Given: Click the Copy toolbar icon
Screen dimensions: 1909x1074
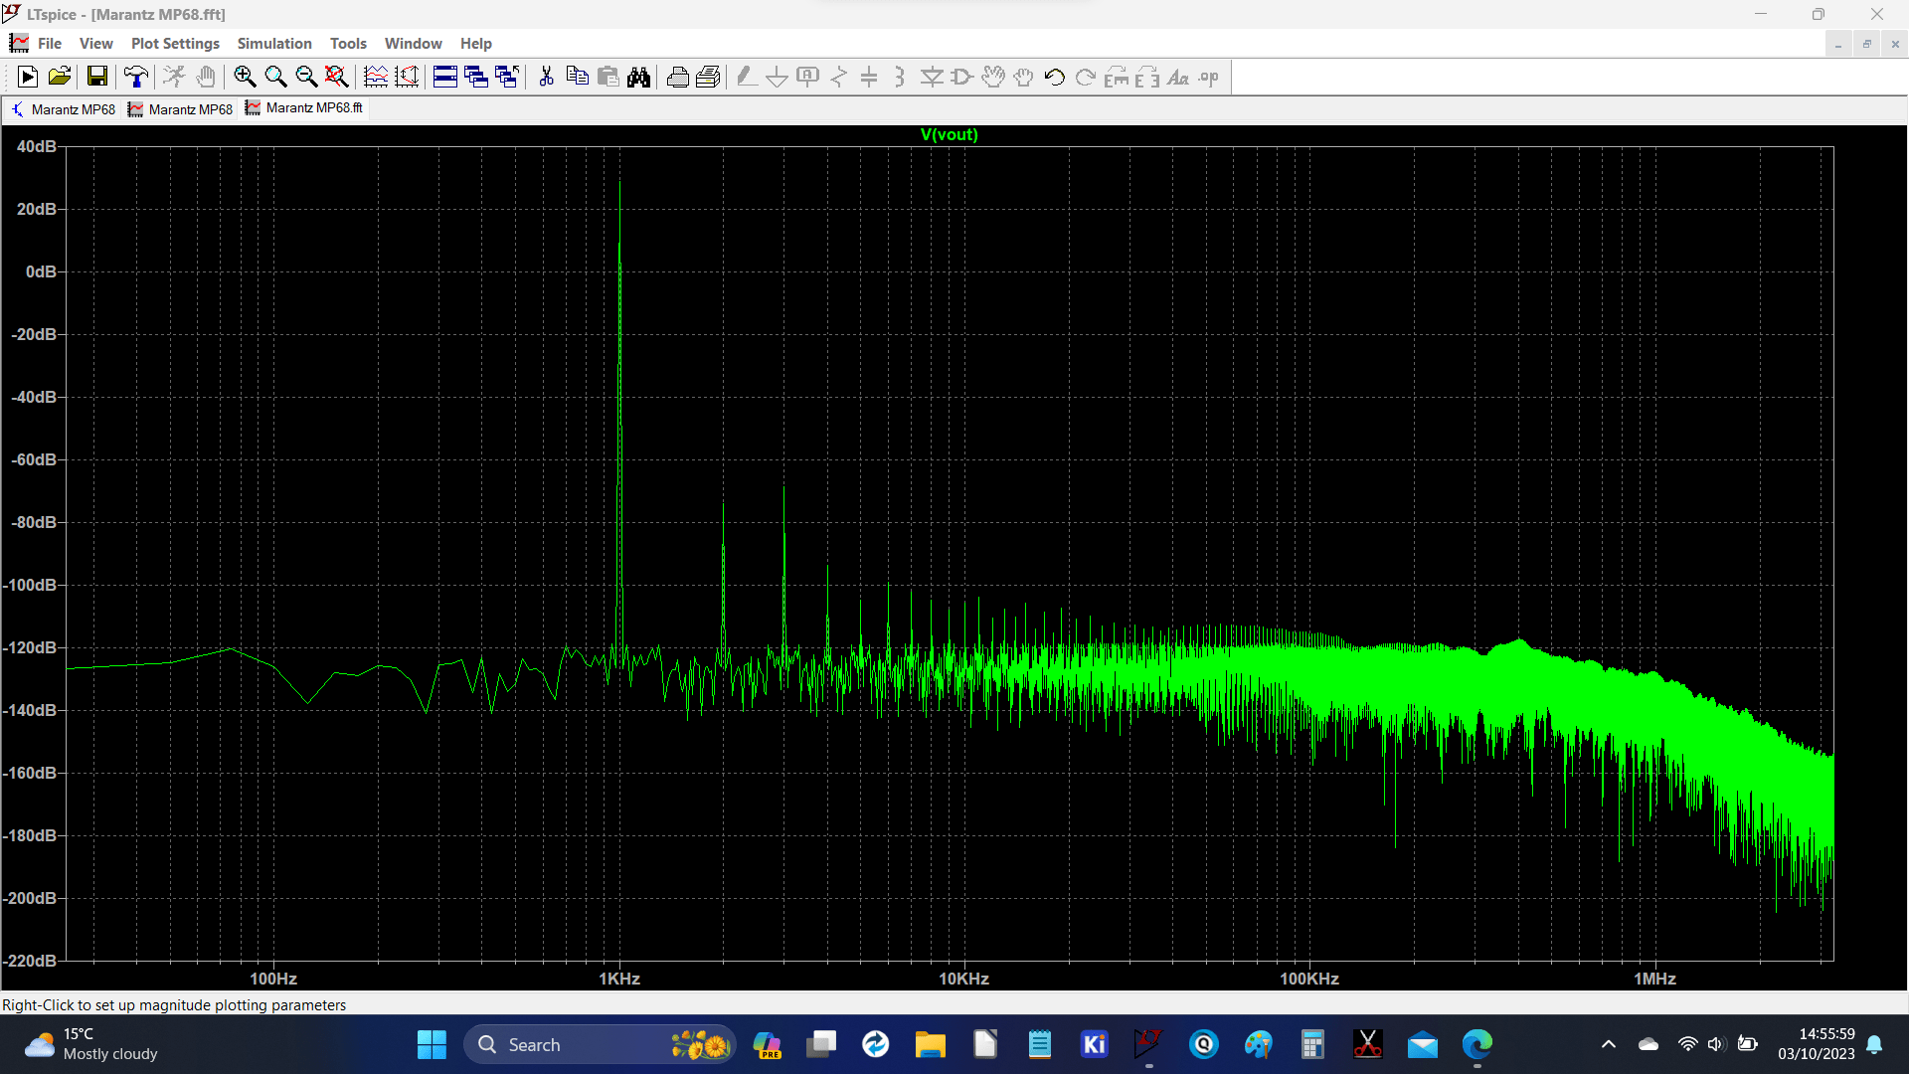Looking at the screenshot, I should click(x=577, y=77).
